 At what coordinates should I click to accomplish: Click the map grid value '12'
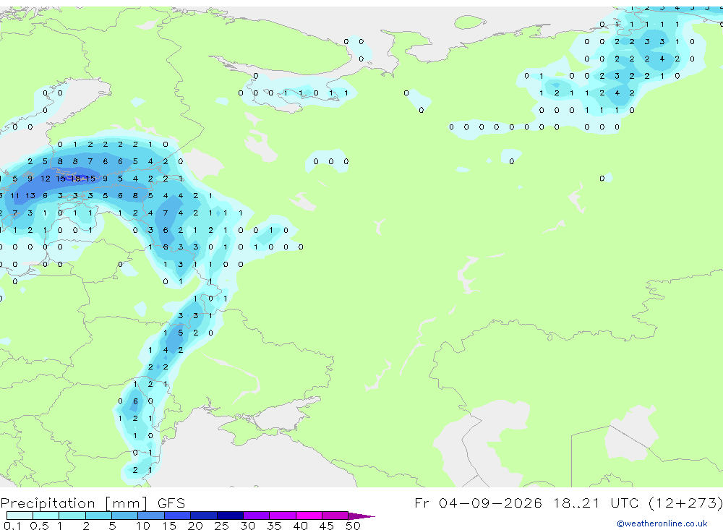45,179
